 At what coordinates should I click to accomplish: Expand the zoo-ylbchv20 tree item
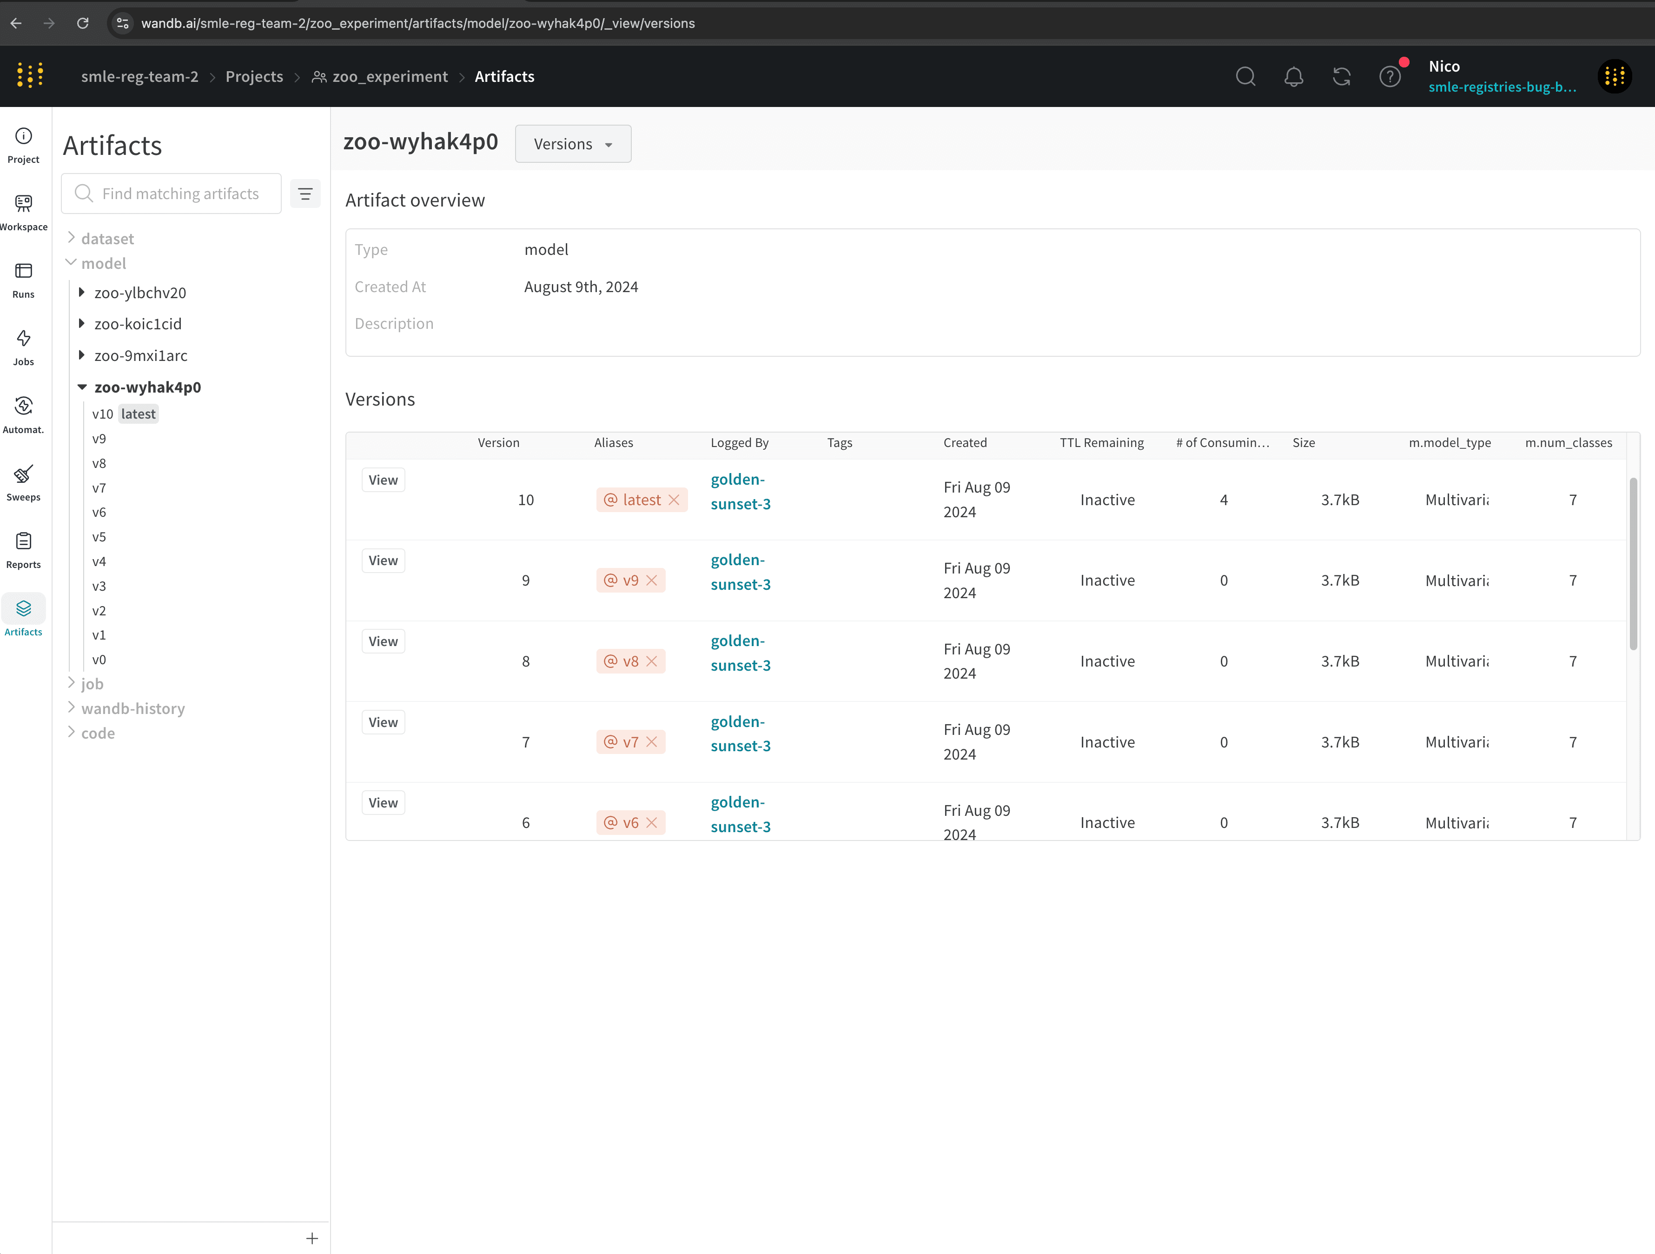coord(81,293)
